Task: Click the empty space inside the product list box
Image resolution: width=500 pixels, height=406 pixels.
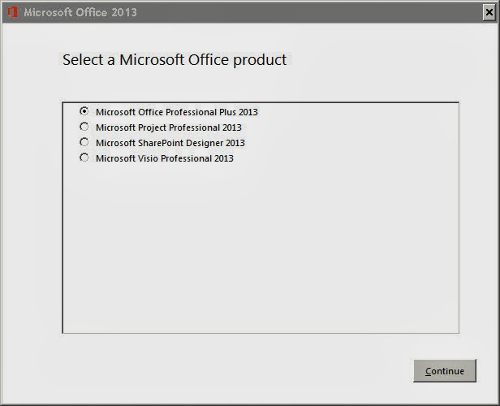Action: pyautogui.click(x=261, y=248)
